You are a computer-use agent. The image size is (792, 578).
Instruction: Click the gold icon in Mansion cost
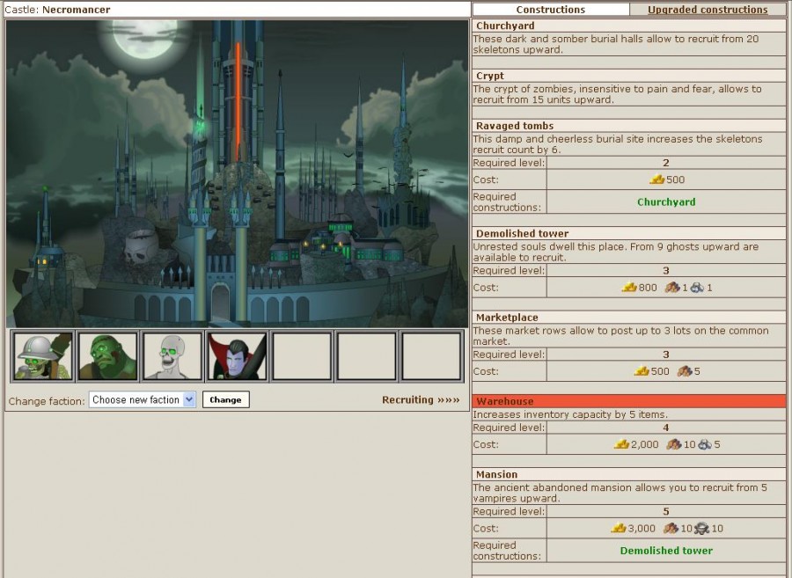pyautogui.click(x=619, y=529)
